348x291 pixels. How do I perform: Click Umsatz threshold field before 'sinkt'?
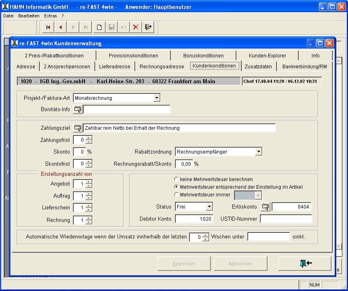click(269, 237)
